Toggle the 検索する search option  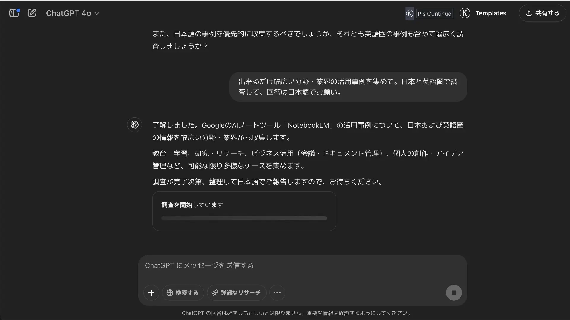pos(183,293)
